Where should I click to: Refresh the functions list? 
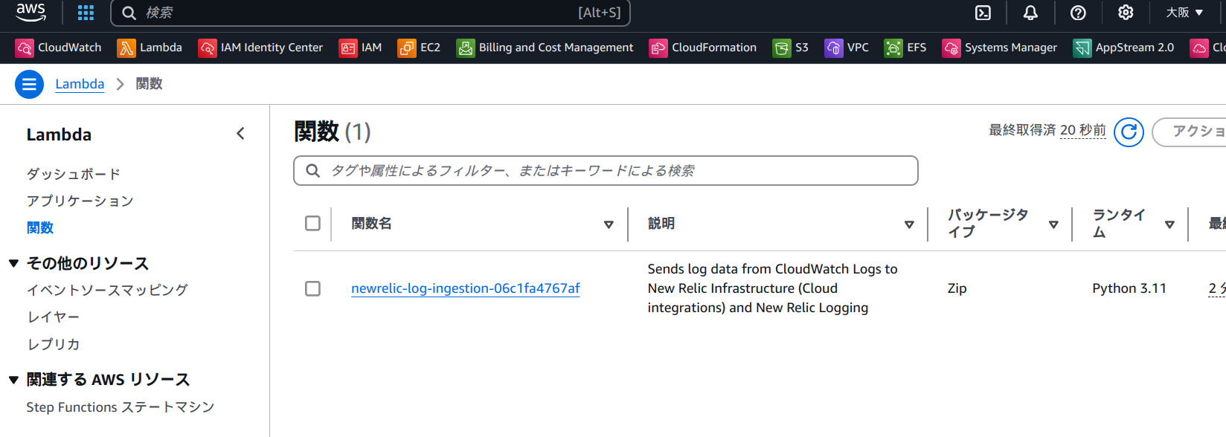pos(1129,132)
